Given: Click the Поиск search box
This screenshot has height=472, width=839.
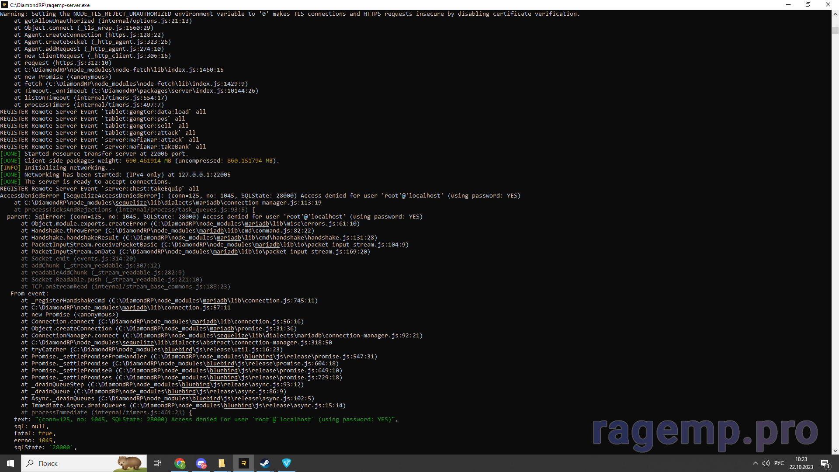Looking at the screenshot, I should (84, 463).
